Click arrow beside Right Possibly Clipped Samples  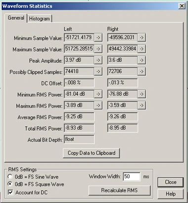tap(141, 71)
